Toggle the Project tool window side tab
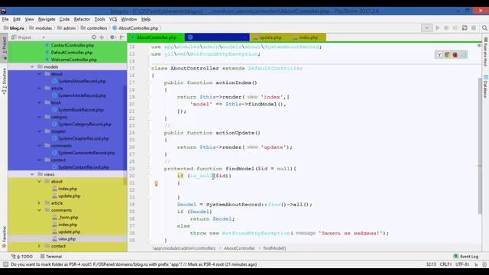Image resolution: width=489 pixels, height=275 pixels. [4, 48]
